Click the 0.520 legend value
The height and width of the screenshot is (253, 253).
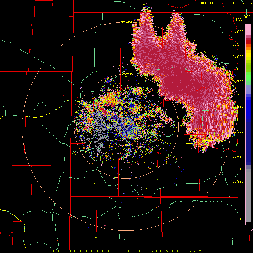coord(238,144)
